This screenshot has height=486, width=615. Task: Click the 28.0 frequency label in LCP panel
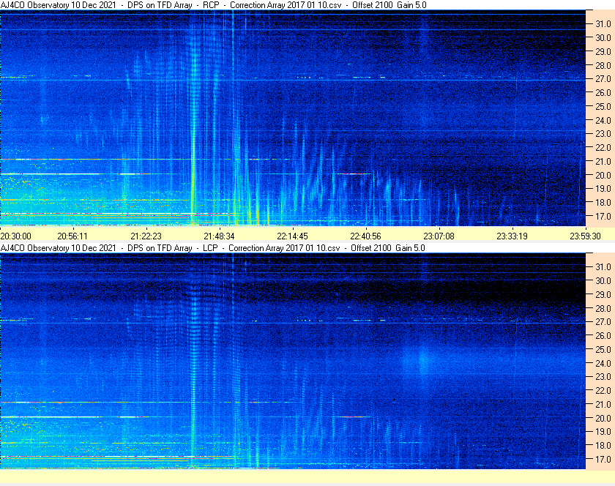coord(603,308)
